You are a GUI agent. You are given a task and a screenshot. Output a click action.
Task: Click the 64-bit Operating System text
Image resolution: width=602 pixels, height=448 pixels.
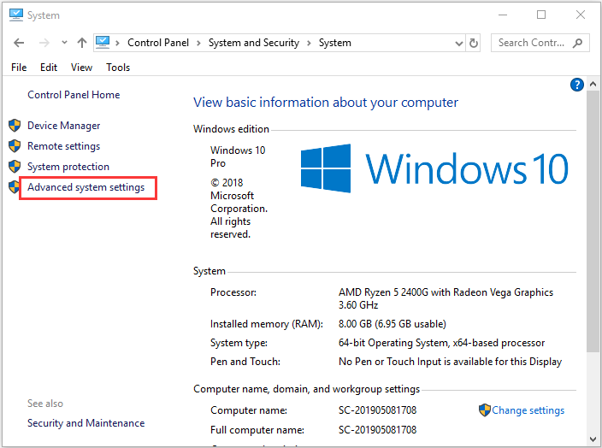[x=393, y=343]
